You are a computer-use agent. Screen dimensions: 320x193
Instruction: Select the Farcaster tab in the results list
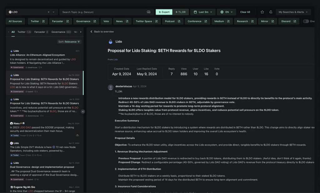point(40,32)
